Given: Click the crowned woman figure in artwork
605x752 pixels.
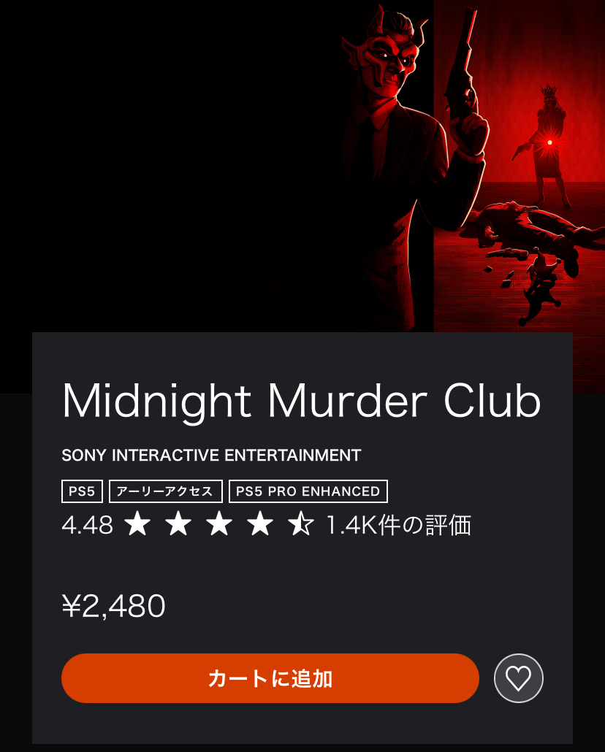Looking at the screenshot, I should click(x=547, y=144).
